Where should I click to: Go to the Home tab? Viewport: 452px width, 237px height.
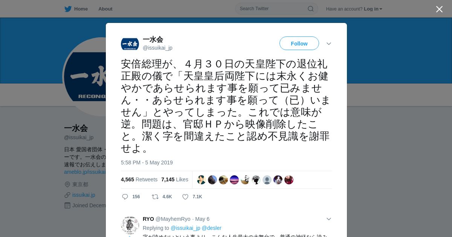click(76, 9)
